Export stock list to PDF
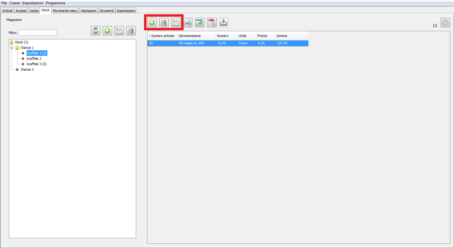 (212, 22)
